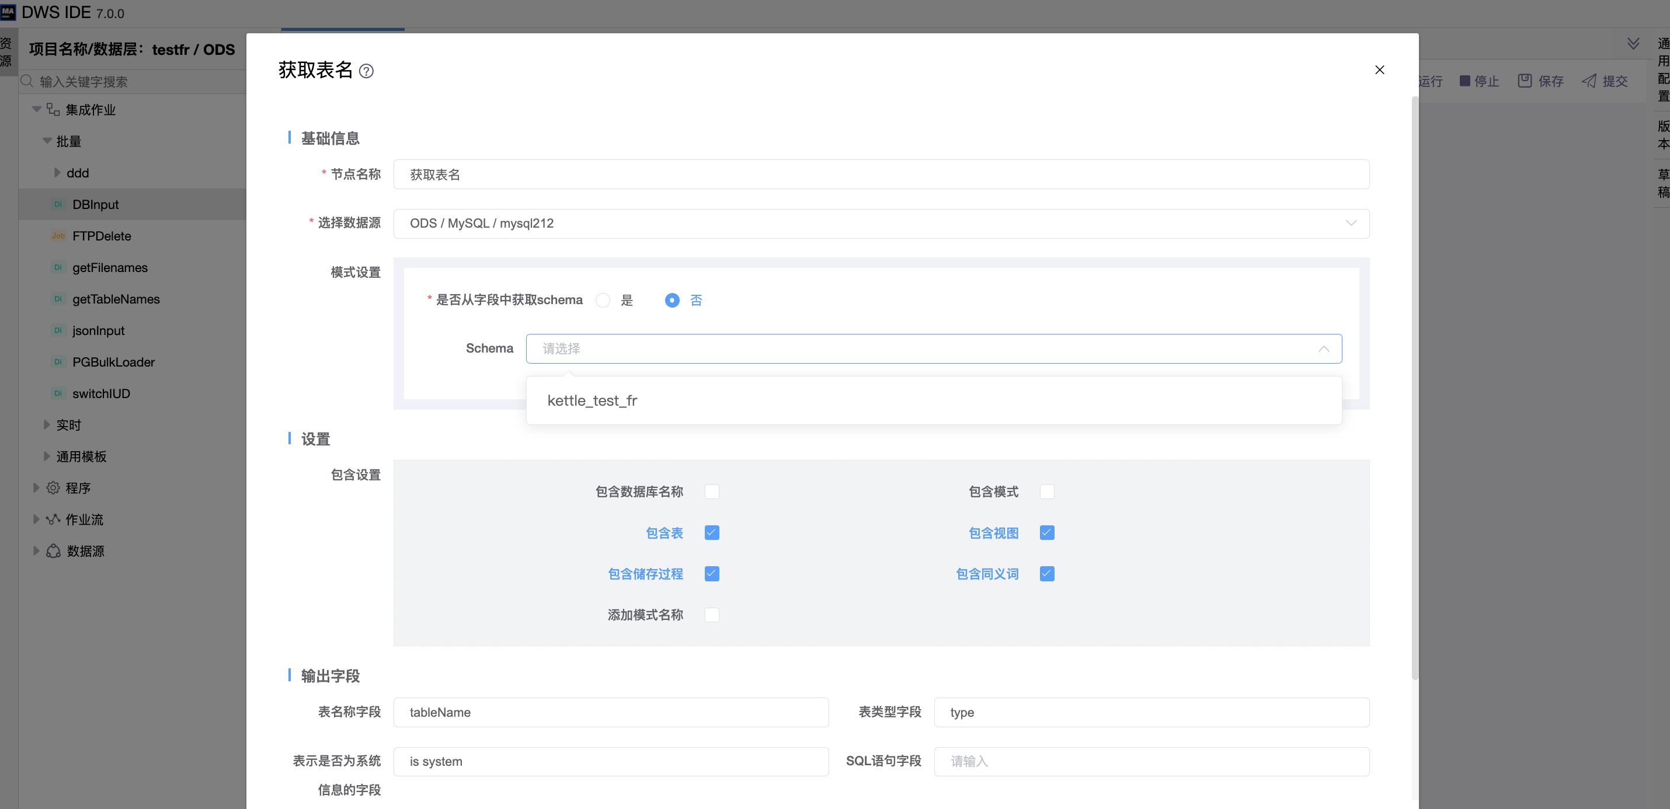
Task: Click the 作业流 workflow icon in tree
Action: point(53,519)
